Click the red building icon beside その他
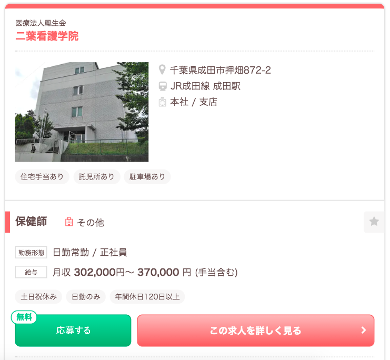This screenshot has height=360, width=390. [69, 222]
